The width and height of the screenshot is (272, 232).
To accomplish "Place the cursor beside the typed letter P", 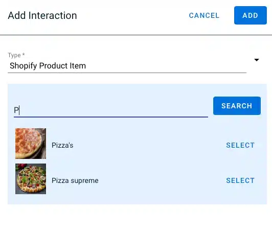I will [x=19, y=110].
